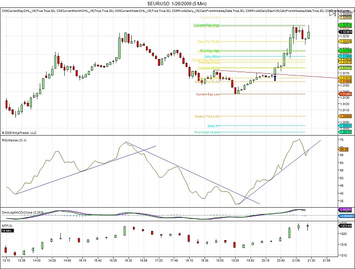Click the RSI(Median,21,1) panel label
Viewport: 355px width, 269px height.
[14, 140]
